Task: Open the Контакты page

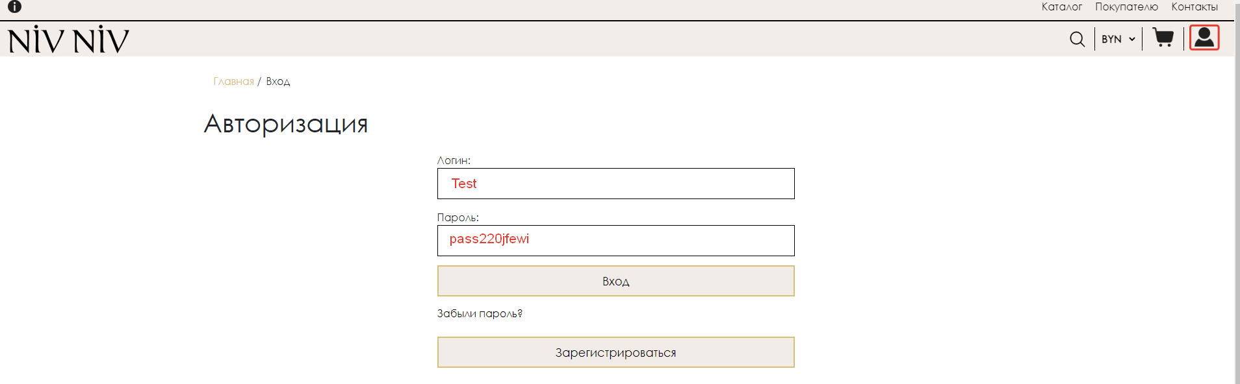Action: [1195, 7]
